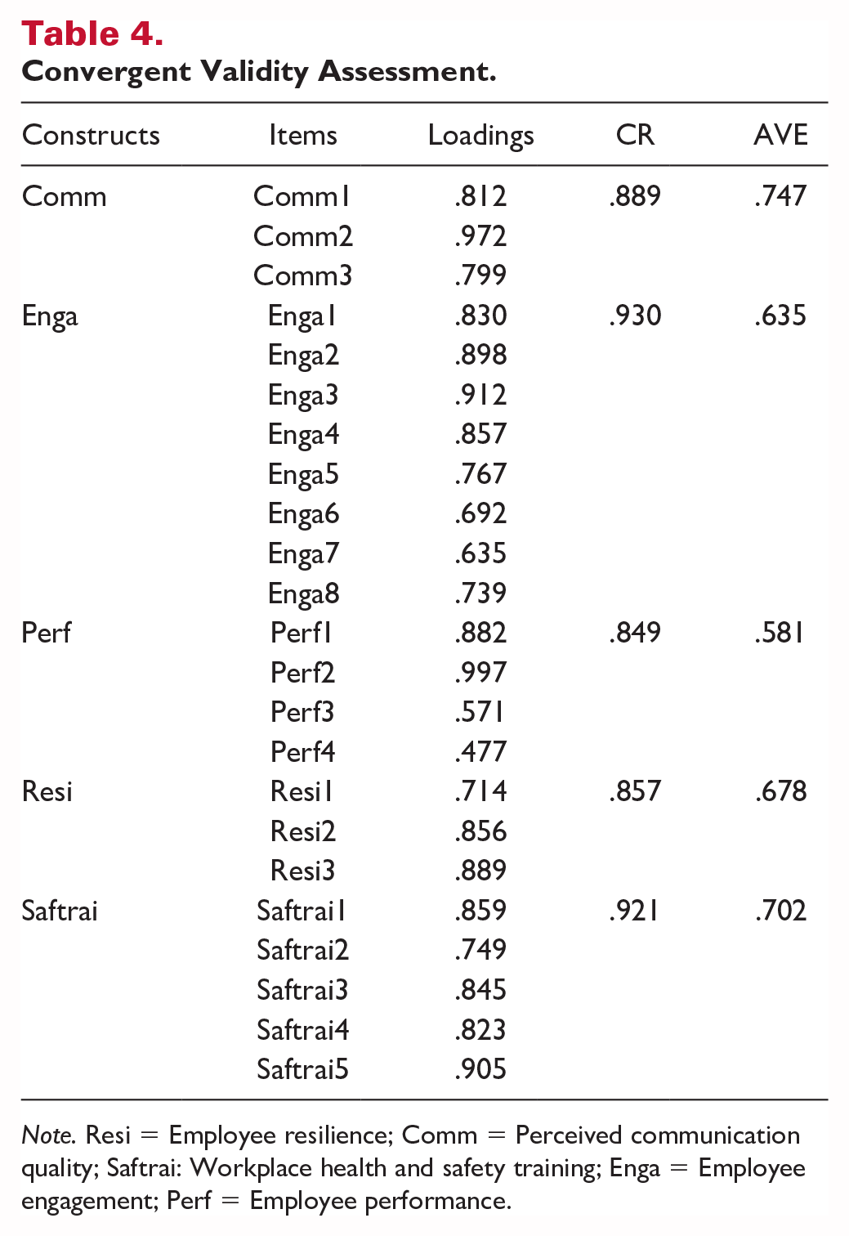Click the Enga3 loading value .912
The height and width of the screenshot is (1236, 849).
tap(481, 395)
